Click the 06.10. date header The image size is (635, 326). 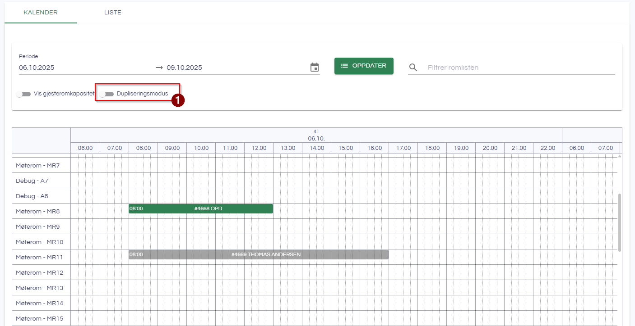[x=316, y=138]
